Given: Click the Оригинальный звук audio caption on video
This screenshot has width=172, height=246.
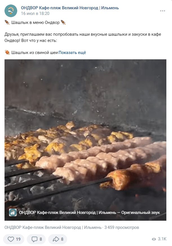Looking at the screenshot, I should coord(140,213).
